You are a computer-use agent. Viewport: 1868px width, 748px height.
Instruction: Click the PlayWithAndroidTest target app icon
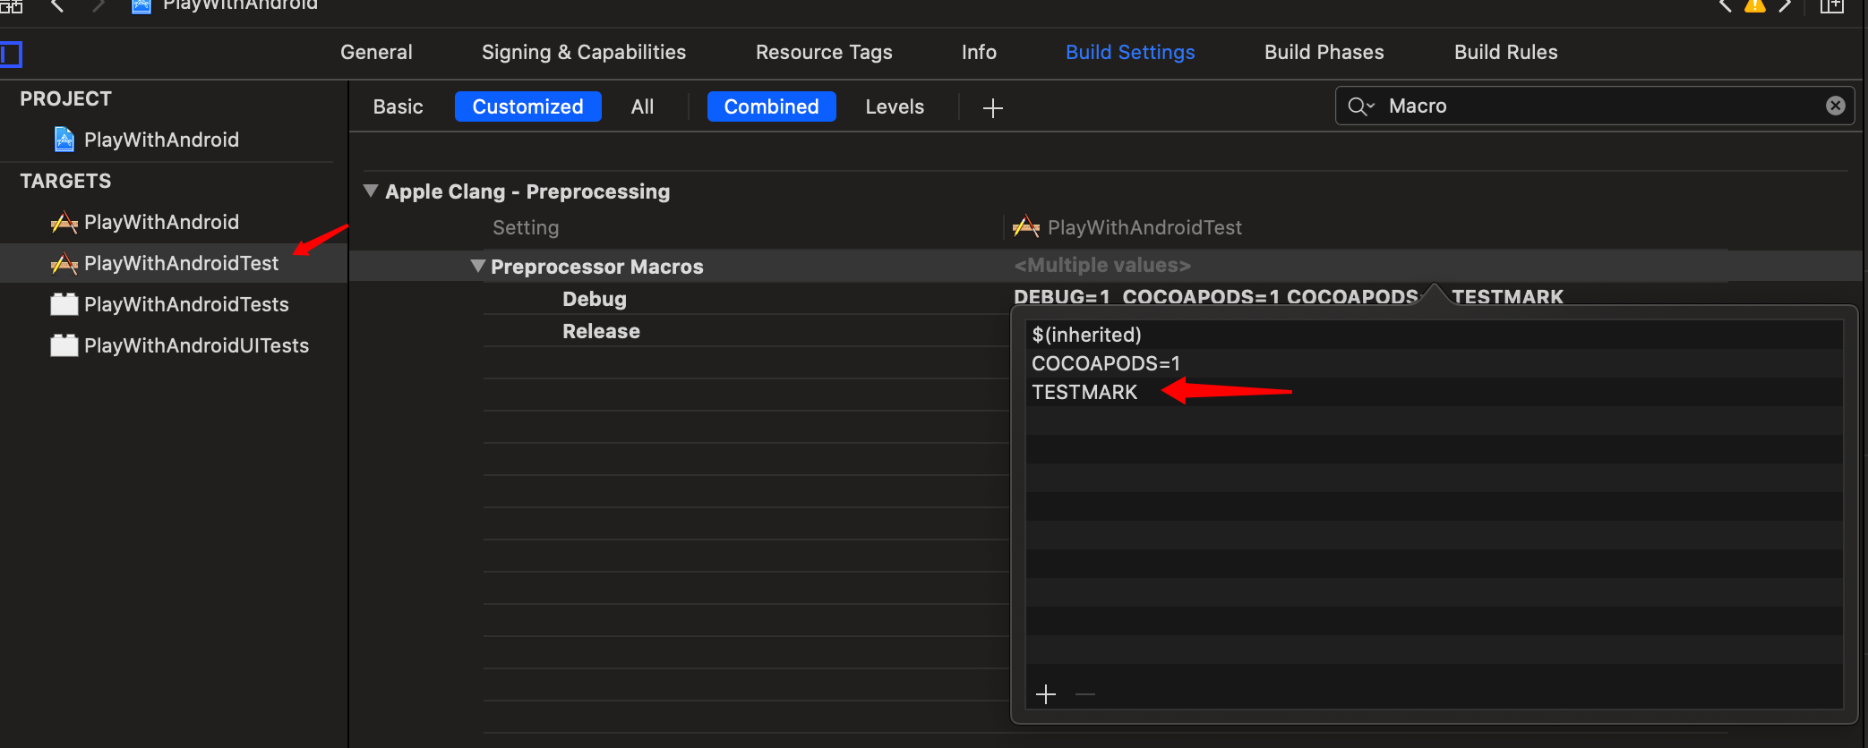click(x=64, y=263)
